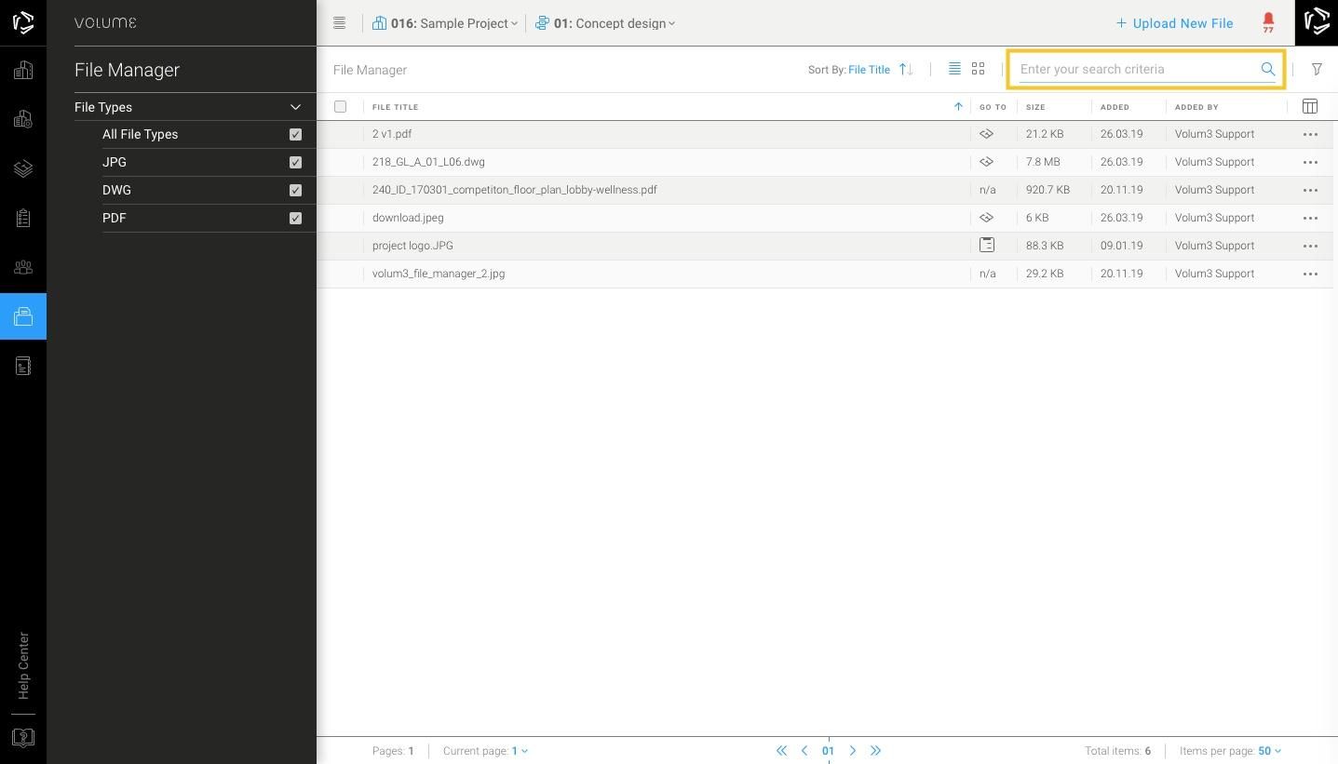Toggle the All File Types checkbox
This screenshot has height=764, width=1338.
(295, 134)
